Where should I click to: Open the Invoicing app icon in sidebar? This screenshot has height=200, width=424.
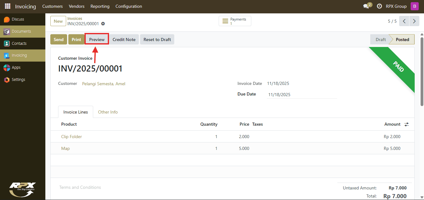pos(7,55)
